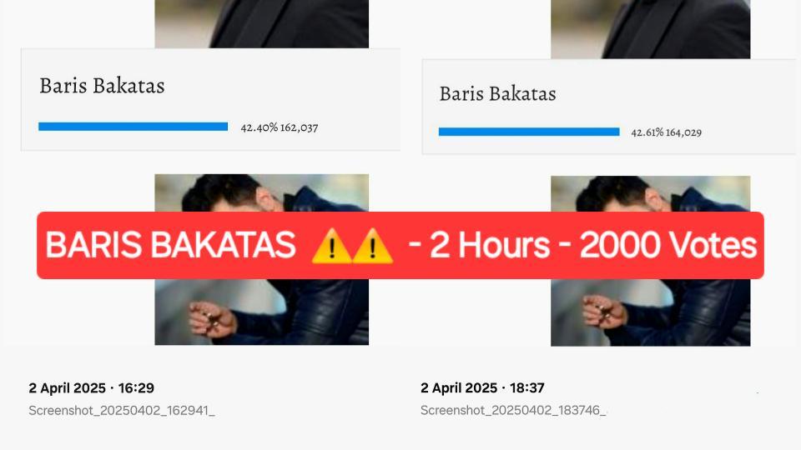Click the 42.61% 164,029 vote count

(x=666, y=132)
